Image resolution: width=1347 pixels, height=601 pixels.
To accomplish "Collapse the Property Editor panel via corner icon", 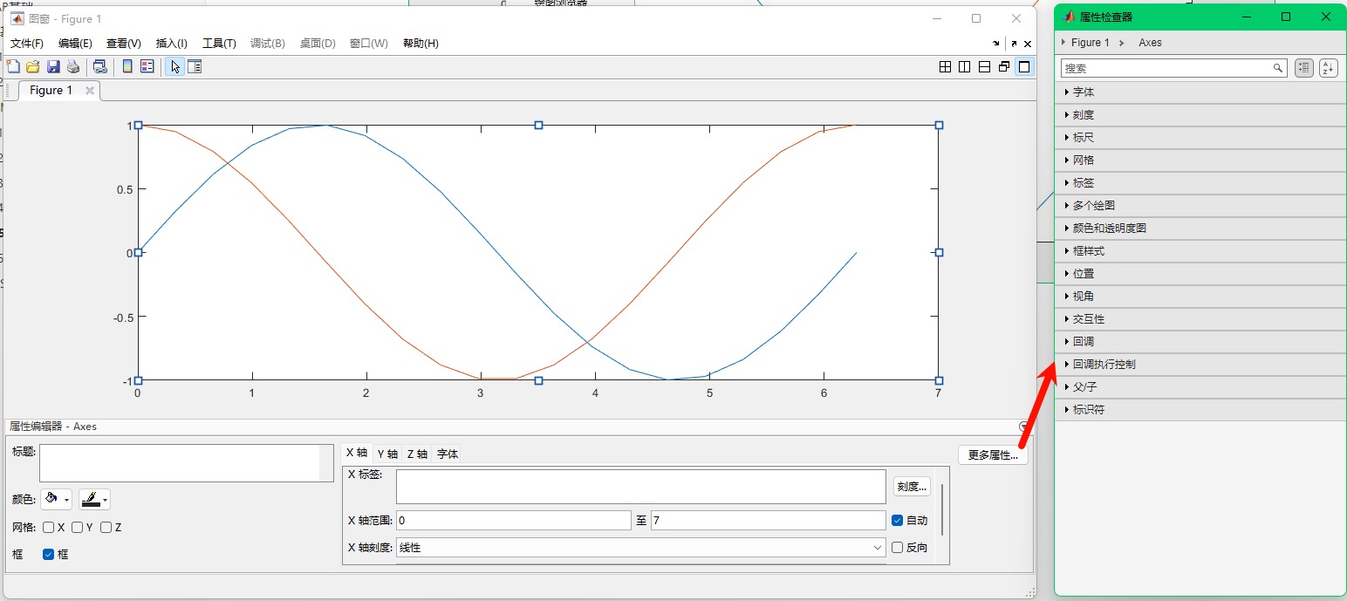I will (x=1024, y=427).
